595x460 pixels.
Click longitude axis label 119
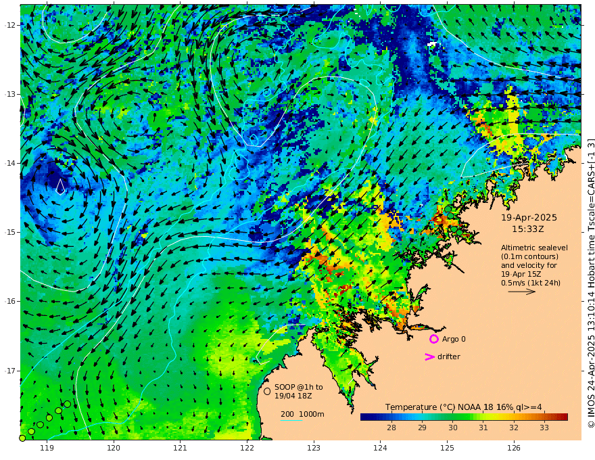47,448
